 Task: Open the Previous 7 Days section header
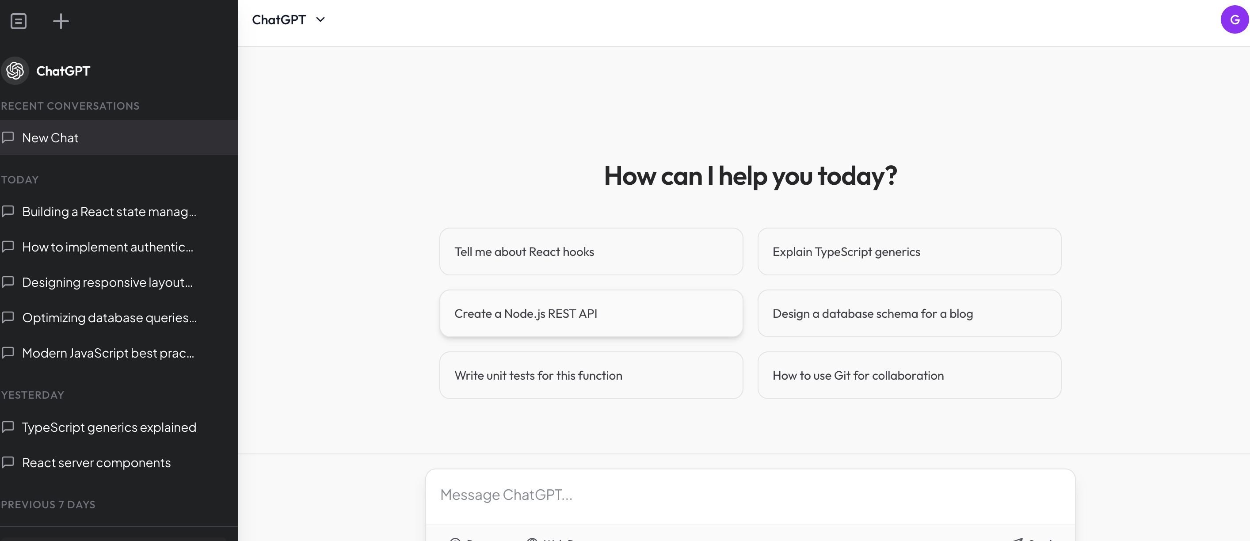point(48,504)
